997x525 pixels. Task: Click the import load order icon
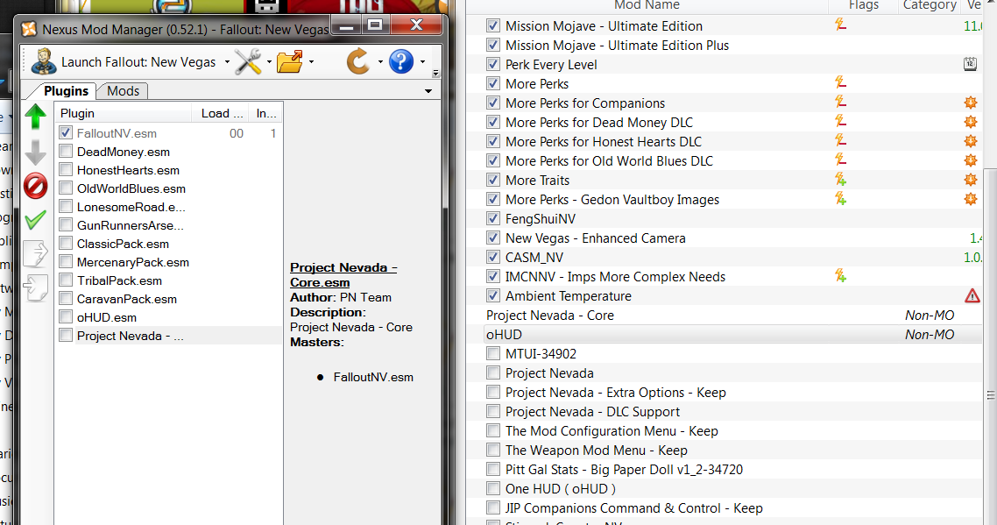[x=36, y=287]
